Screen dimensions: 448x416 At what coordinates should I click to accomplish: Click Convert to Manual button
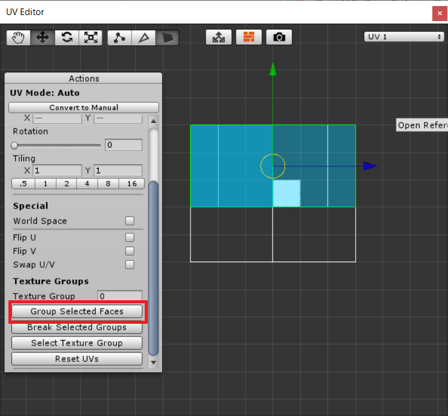[84, 107]
